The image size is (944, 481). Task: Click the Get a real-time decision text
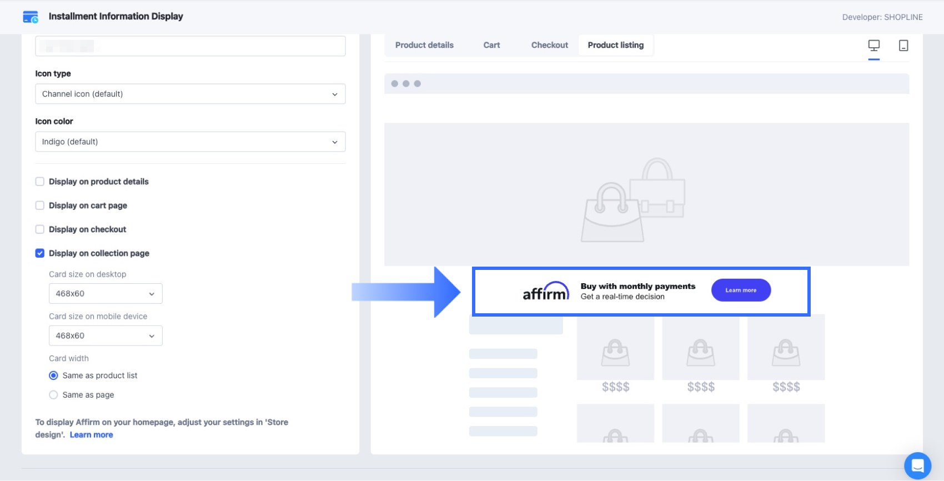pos(622,297)
